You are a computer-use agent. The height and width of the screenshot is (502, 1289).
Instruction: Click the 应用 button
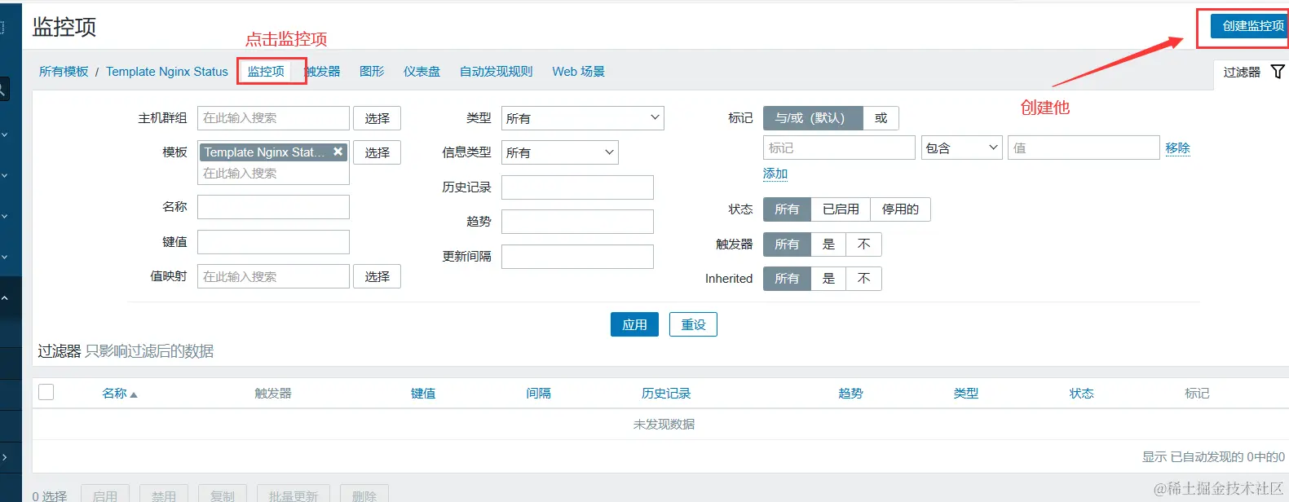[x=634, y=324]
